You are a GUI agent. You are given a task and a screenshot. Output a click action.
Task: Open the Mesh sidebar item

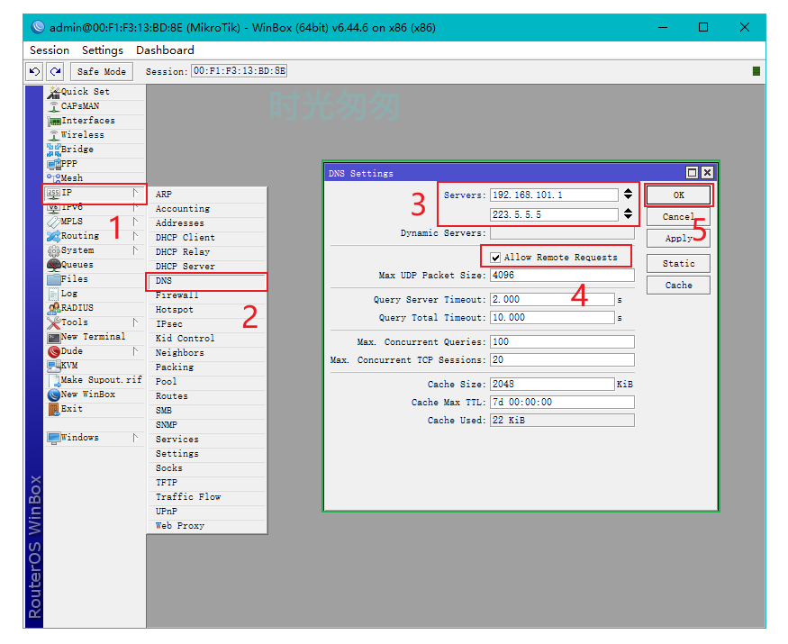point(95,178)
